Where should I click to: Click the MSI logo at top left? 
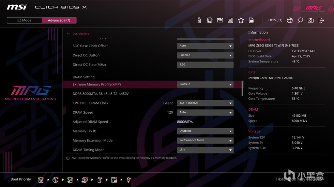click(17, 7)
